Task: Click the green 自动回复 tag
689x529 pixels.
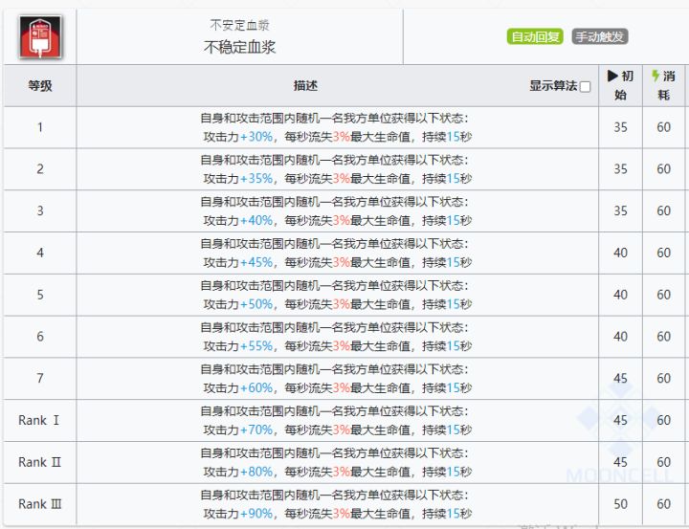Action: coord(535,36)
